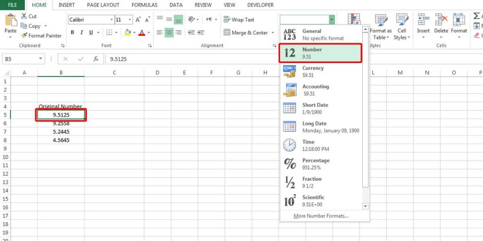
Task: Collapse the number format dropdown arrow
Action: coord(332,20)
